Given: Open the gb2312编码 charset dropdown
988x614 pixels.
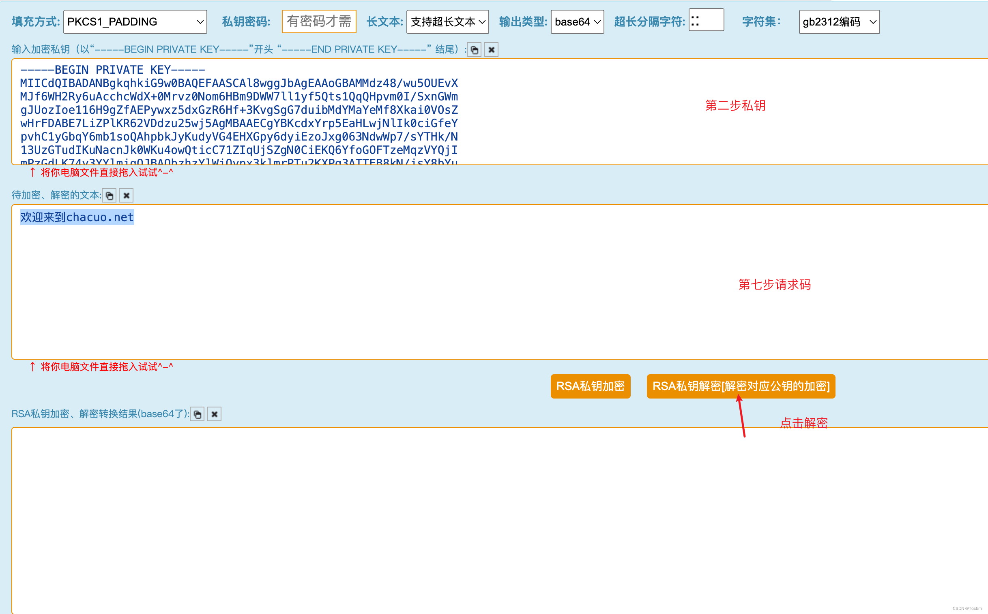Looking at the screenshot, I should pos(839,22).
